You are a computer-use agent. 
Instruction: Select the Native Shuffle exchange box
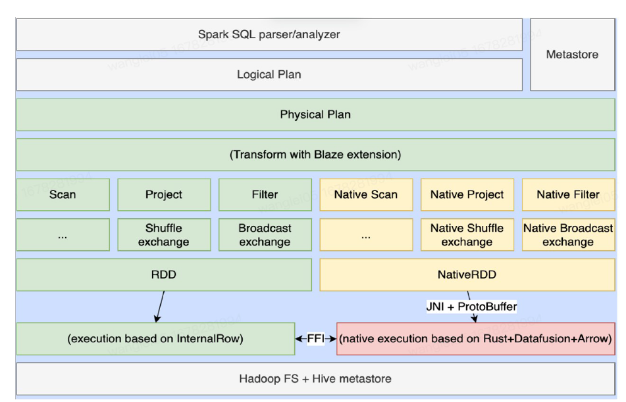pyautogui.click(x=467, y=234)
